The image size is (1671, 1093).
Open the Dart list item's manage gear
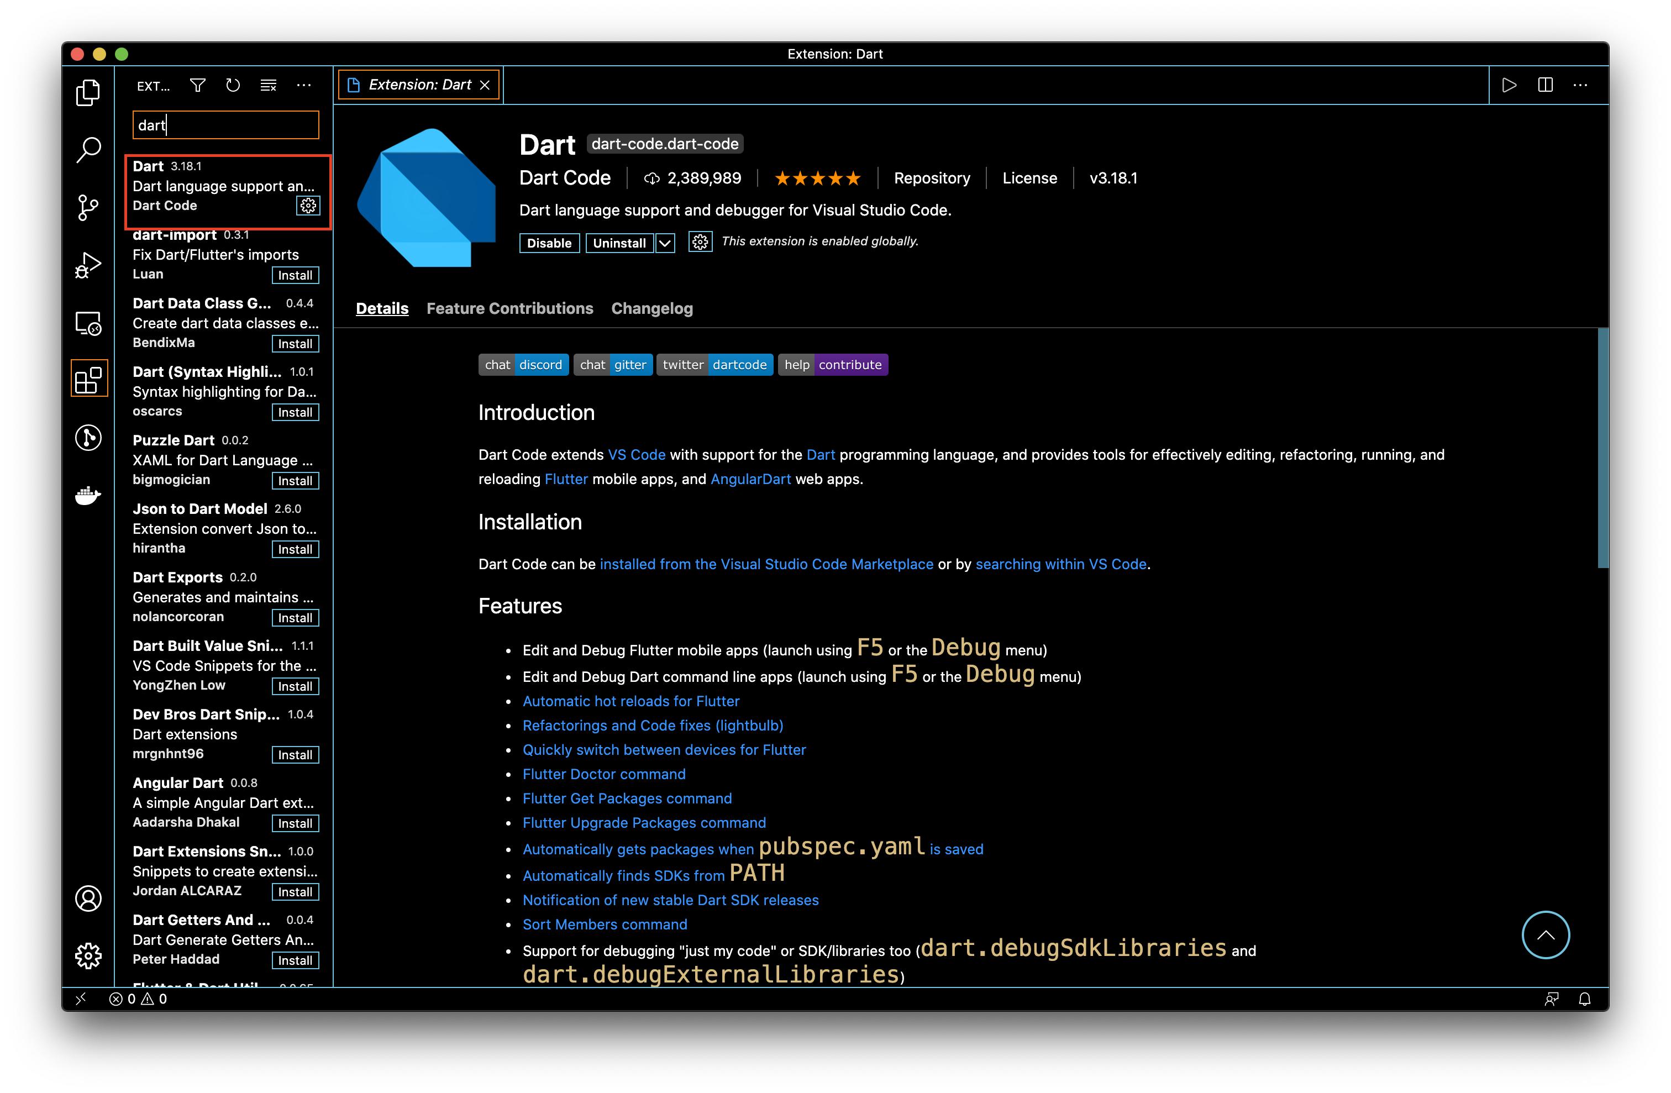(308, 206)
